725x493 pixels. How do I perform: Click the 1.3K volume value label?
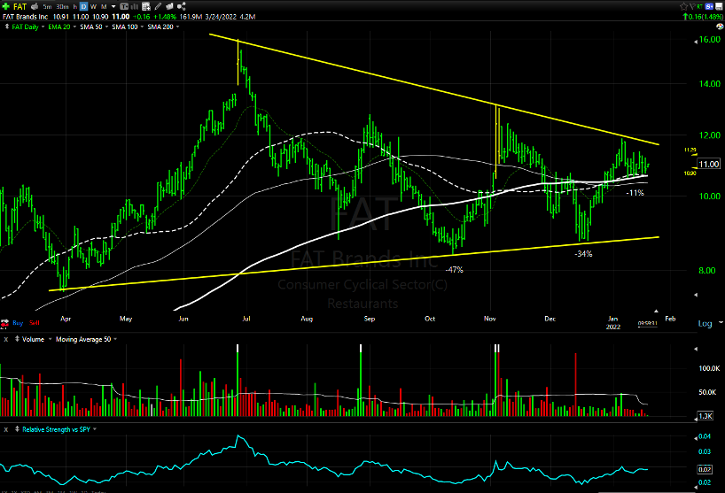tap(706, 416)
